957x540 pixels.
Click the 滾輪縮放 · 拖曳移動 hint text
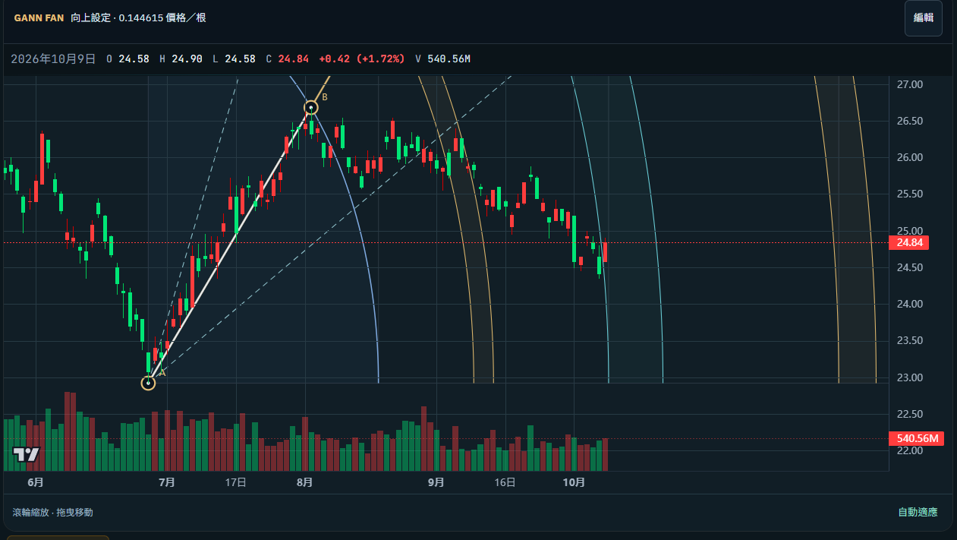click(53, 513)
